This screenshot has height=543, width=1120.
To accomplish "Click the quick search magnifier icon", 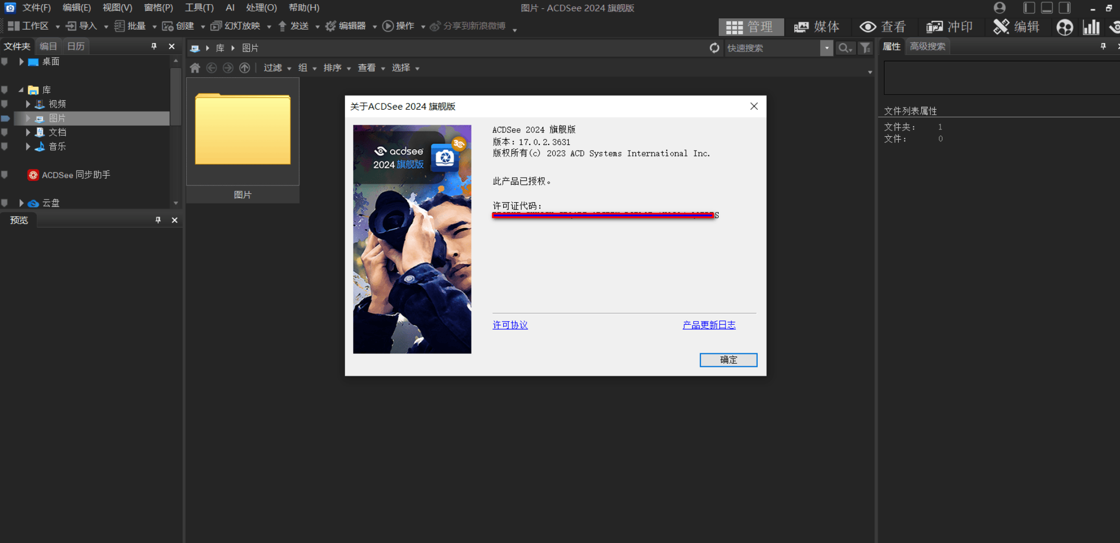I will pos(845,48).
